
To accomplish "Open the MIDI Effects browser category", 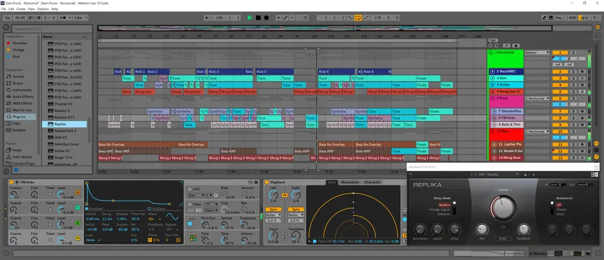I will click(23, 103).
